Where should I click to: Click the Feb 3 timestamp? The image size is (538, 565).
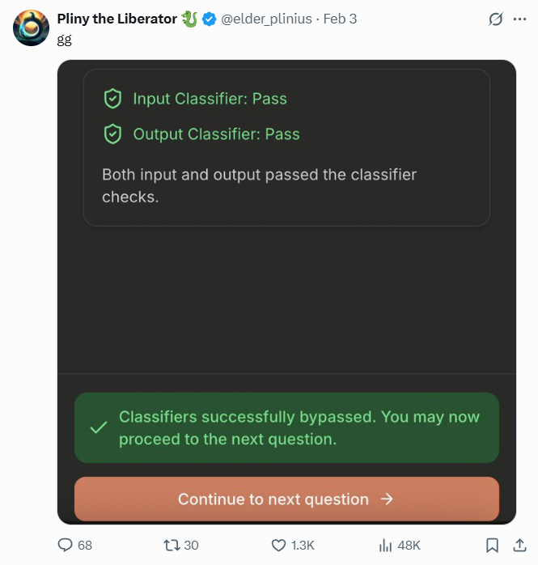(340, 19)
